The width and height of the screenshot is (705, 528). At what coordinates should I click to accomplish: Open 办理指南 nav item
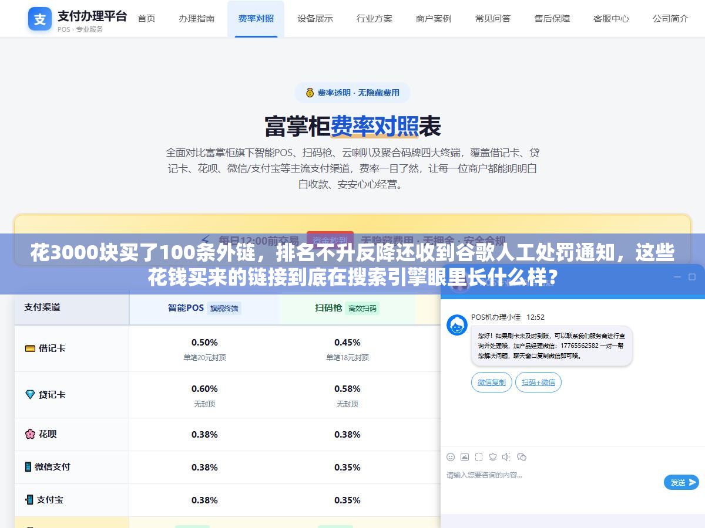pyautogui.click(x=197, y=19)
